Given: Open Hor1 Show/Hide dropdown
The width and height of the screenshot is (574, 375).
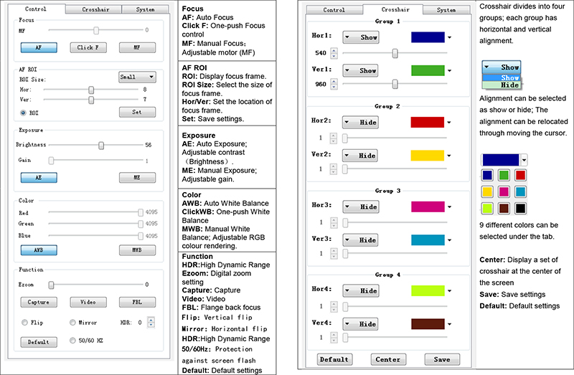Looking at the screenshot, I should pos(361,37).
